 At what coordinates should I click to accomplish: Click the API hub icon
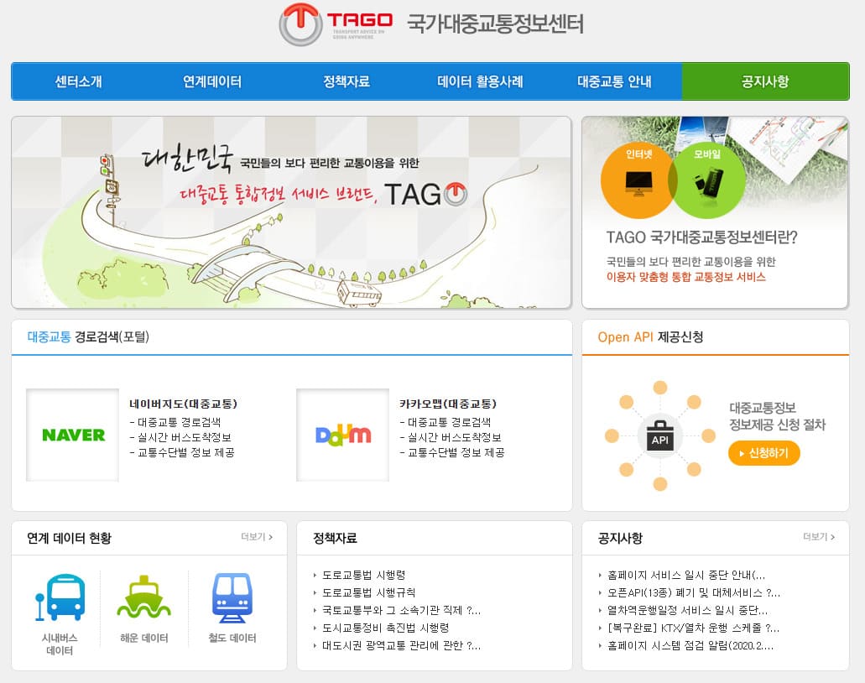point(659,435)
